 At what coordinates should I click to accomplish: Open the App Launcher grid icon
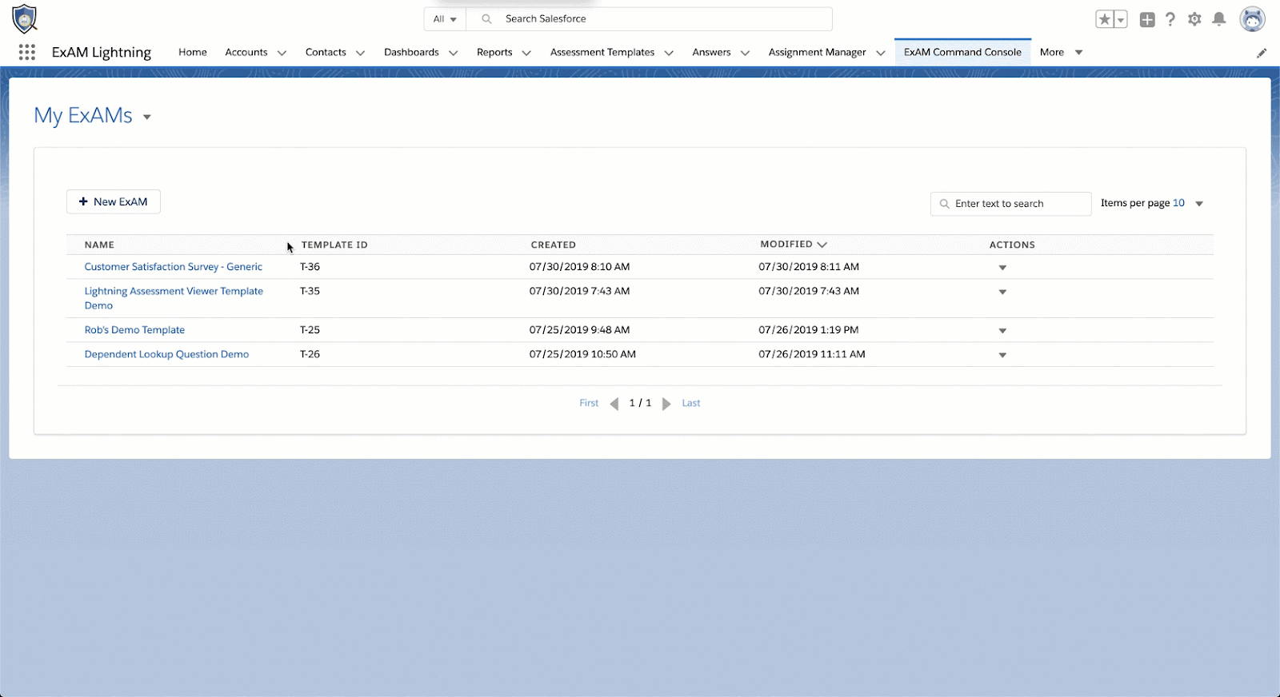pos(26,52)
